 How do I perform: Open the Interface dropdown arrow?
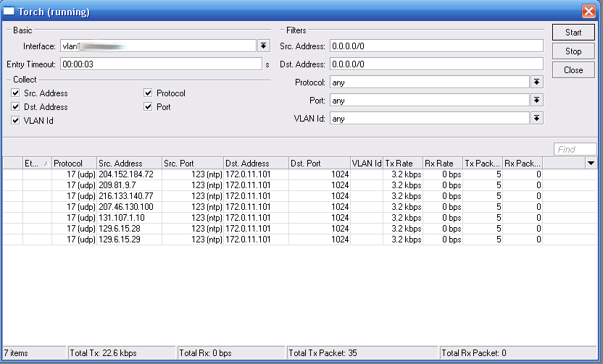coord(263,46)
